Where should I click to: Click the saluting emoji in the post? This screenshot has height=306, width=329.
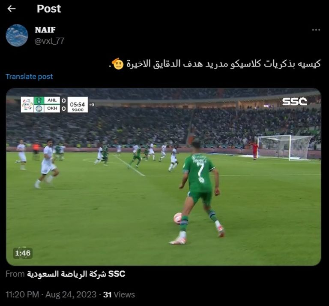pos(118,64)
